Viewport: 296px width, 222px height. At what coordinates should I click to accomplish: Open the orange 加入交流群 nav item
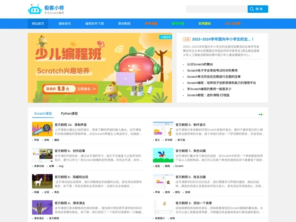pyautogui.click(x=233, y=23)
